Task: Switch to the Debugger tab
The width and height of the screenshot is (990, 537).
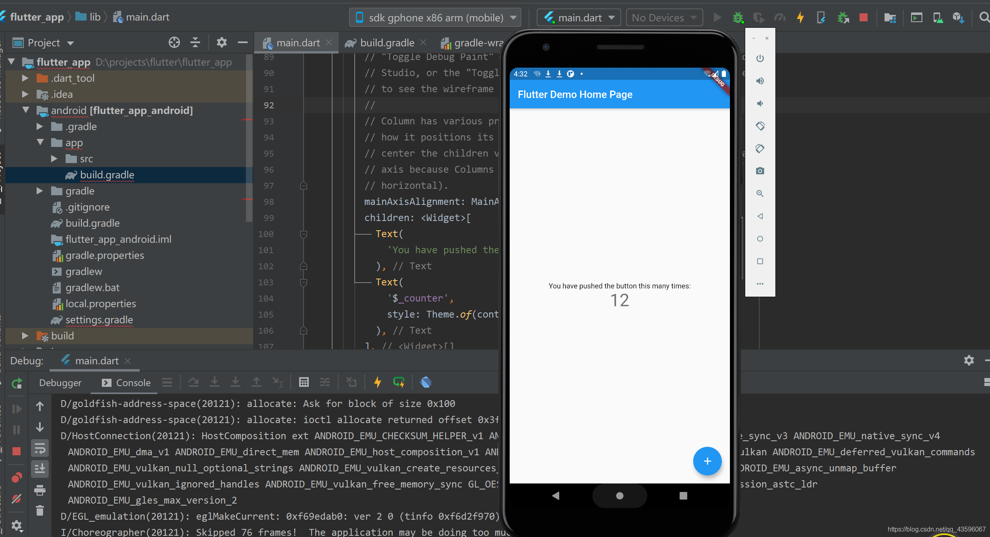Action: (x=60, y=383)
